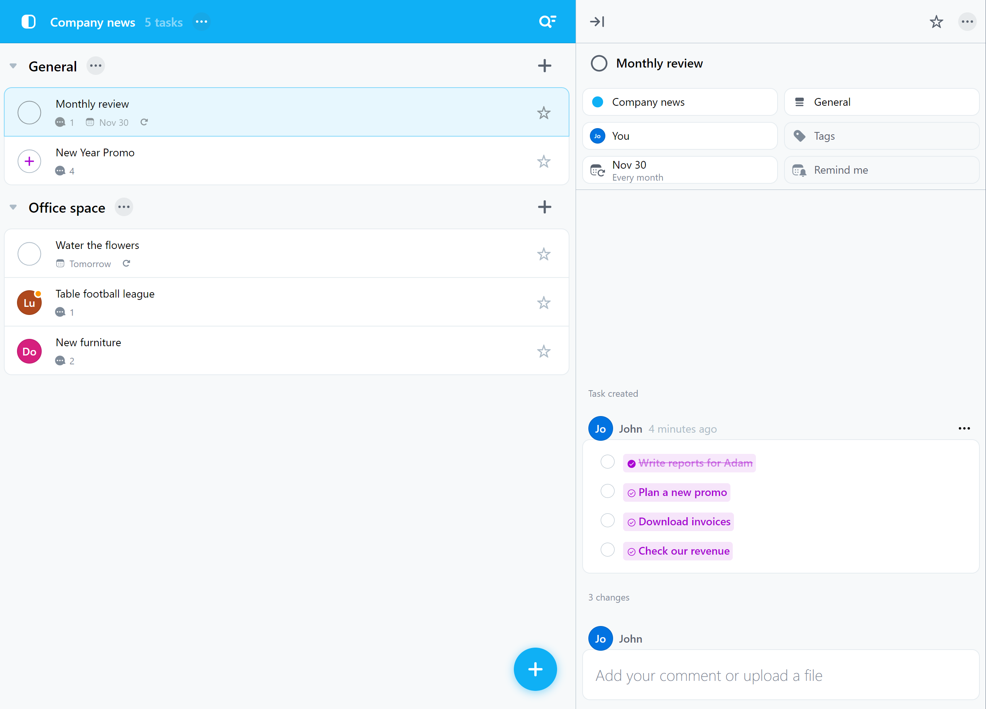Viewport: 986px width, 709px height.
Task: Collapse the Office space section
Action: click(13, 207)
